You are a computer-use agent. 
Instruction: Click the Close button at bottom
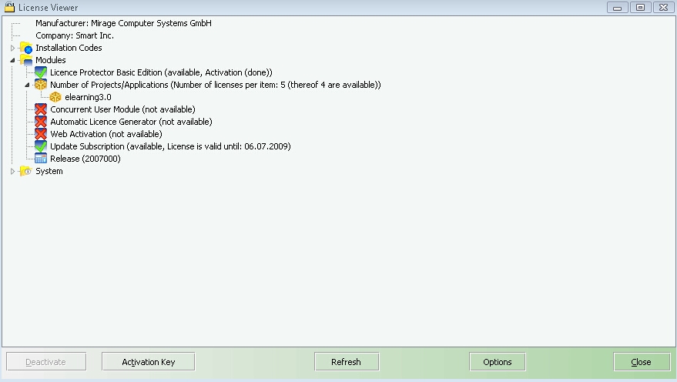[x=642, y=362]
